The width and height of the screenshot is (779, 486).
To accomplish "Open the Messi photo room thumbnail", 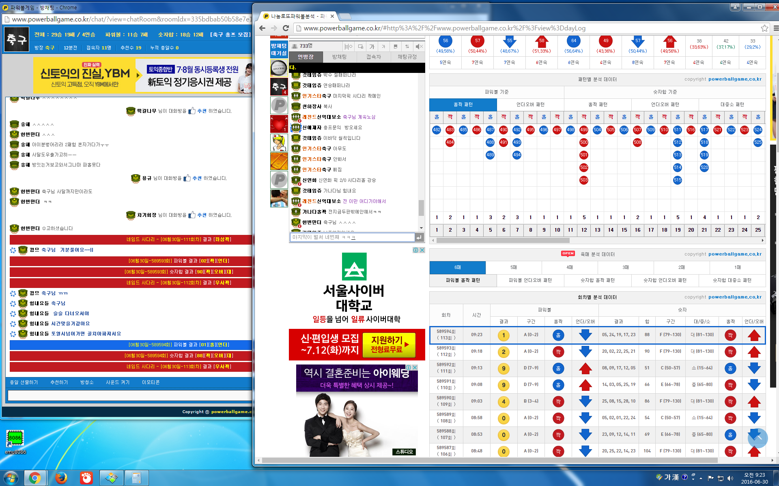I will pos(279,198).
